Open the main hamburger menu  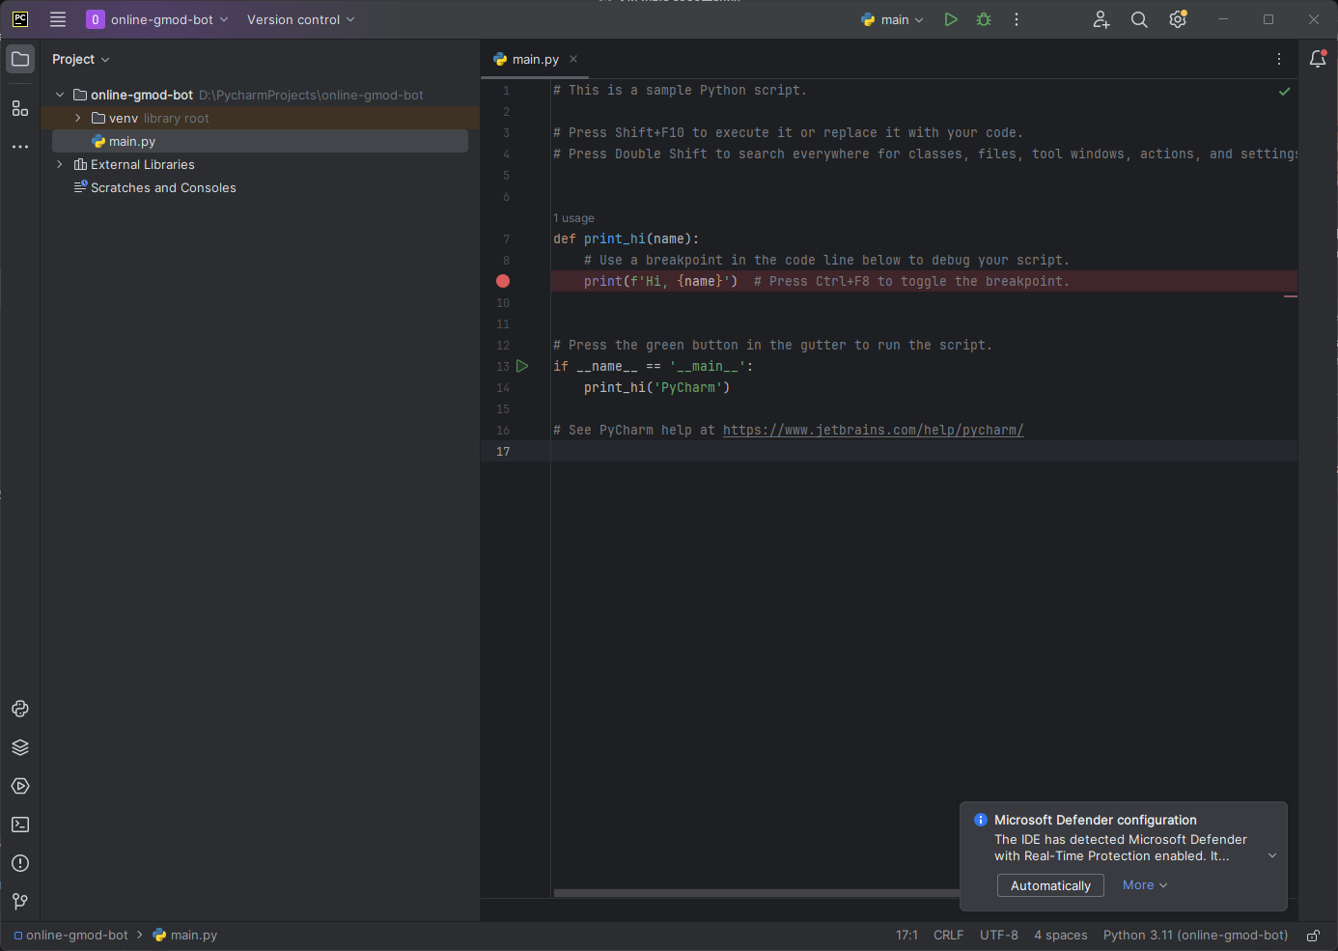click(58, 19)
